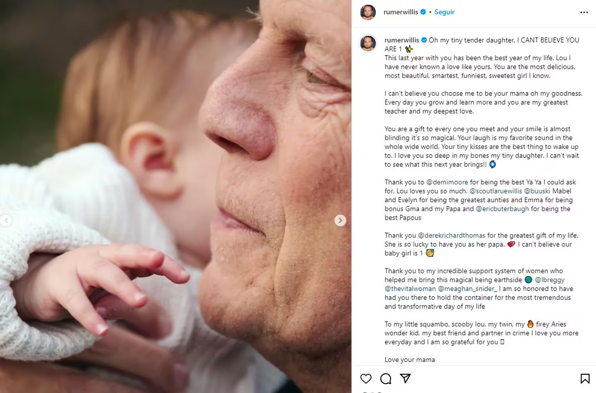Go to next photo in carousel
Viewport: 596px width, 393px height.
(340, 221)
